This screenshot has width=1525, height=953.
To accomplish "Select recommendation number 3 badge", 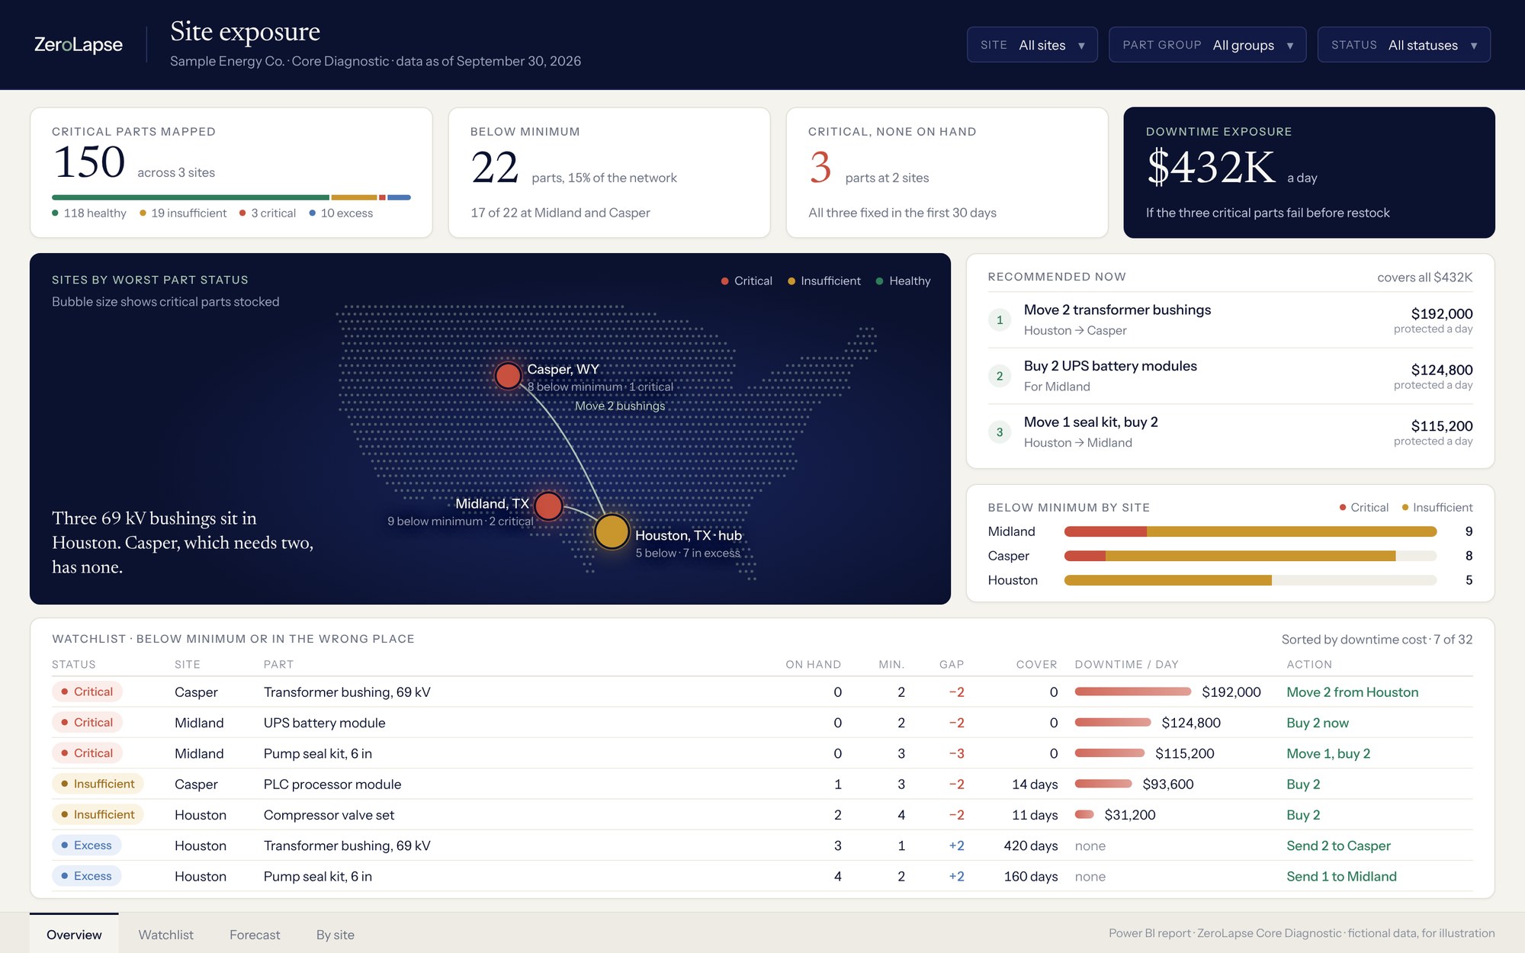I will click(1000, 432).
